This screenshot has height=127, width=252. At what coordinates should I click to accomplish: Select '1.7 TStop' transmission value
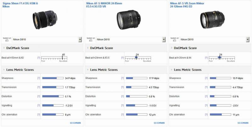pos(70,87)
